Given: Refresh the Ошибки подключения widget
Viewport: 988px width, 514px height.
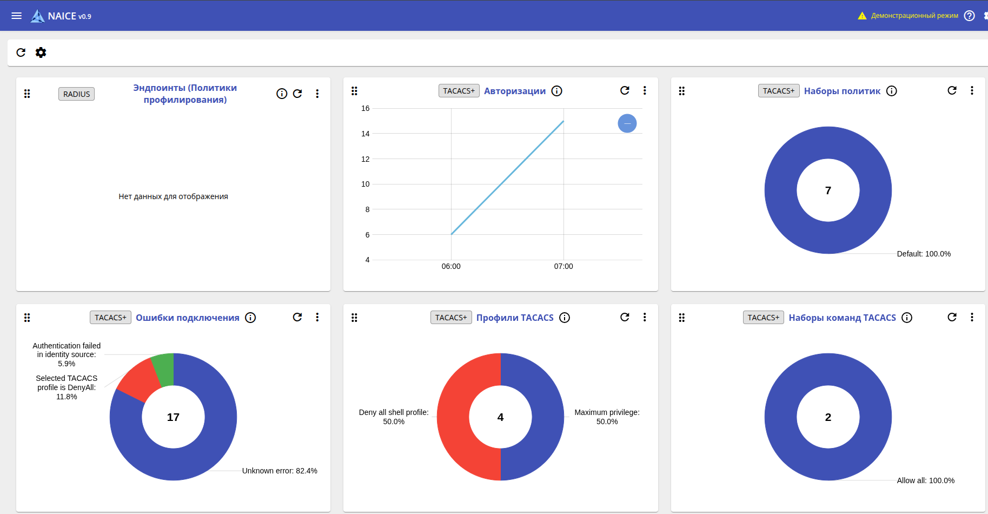Looking at the screenshot, I should (x=297, y=317).
